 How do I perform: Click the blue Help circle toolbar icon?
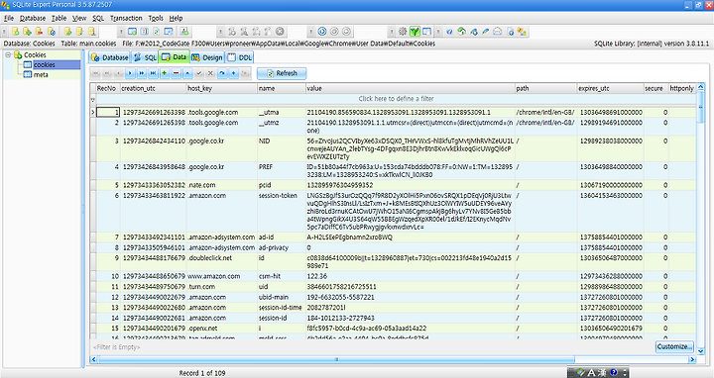click(x=449, y=32)
